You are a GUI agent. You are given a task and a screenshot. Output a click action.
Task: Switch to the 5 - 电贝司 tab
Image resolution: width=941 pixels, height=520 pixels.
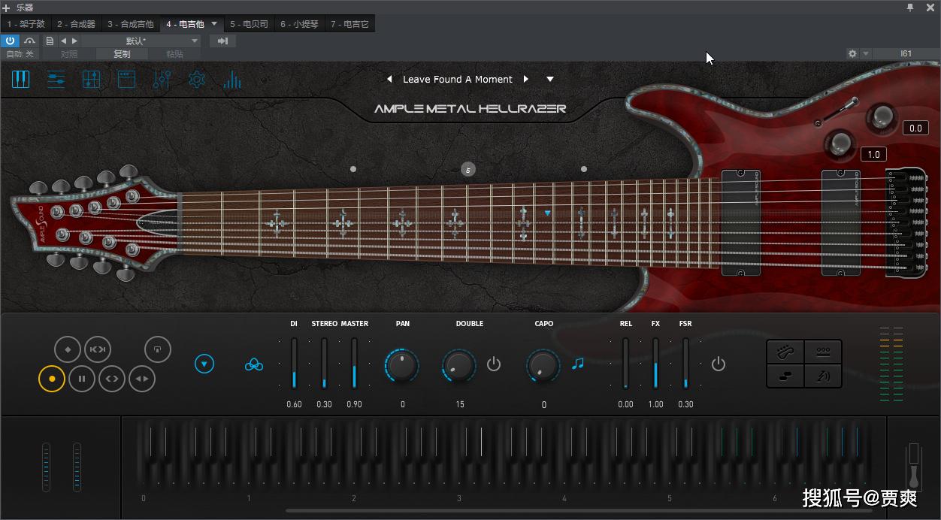(249, 24)
